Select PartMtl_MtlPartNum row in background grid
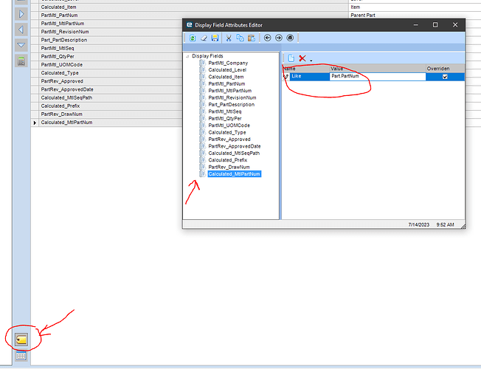This screenshot has height=369, width=481. pyautogui.click(x=111, y=24)
